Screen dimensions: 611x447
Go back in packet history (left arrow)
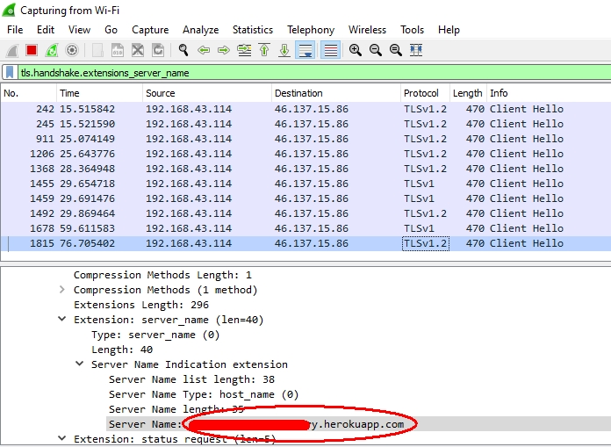click(204, 50)
